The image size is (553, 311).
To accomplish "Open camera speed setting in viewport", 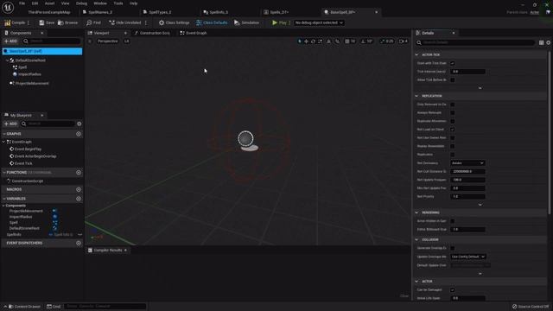I will pos(404,41).
